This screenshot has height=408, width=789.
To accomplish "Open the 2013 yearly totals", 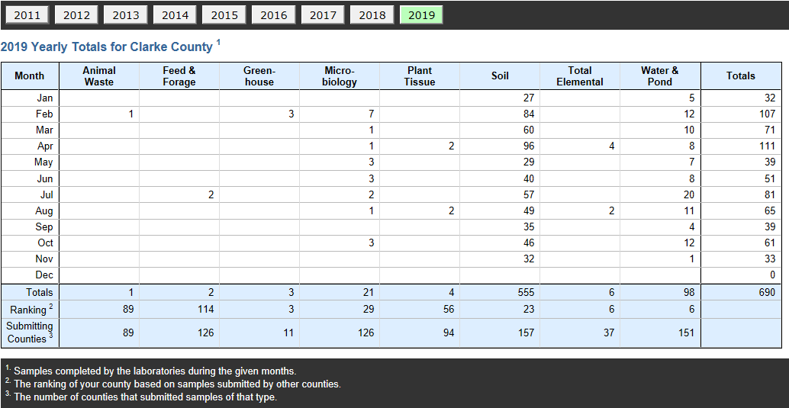I will (126, 15).
